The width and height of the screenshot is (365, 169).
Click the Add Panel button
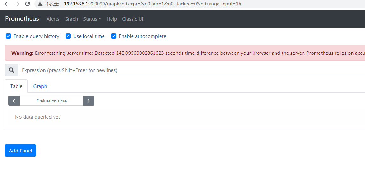tap(20, 151)
